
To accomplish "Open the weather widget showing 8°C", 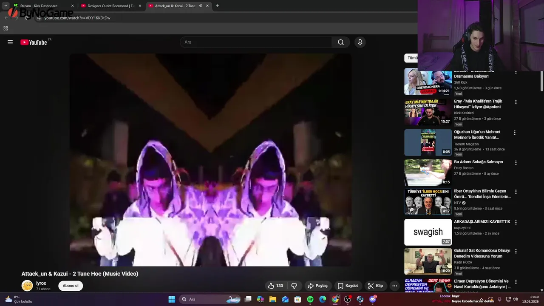I will [18, 299].
